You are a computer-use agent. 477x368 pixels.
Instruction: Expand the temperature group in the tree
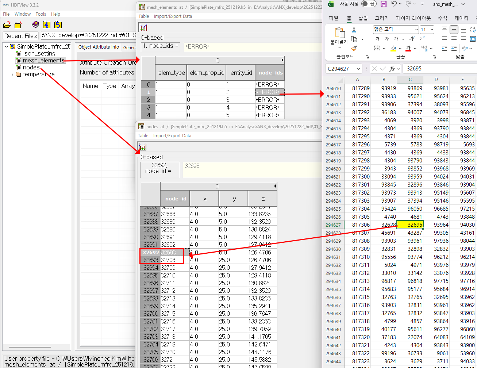[x=12, y=74]
